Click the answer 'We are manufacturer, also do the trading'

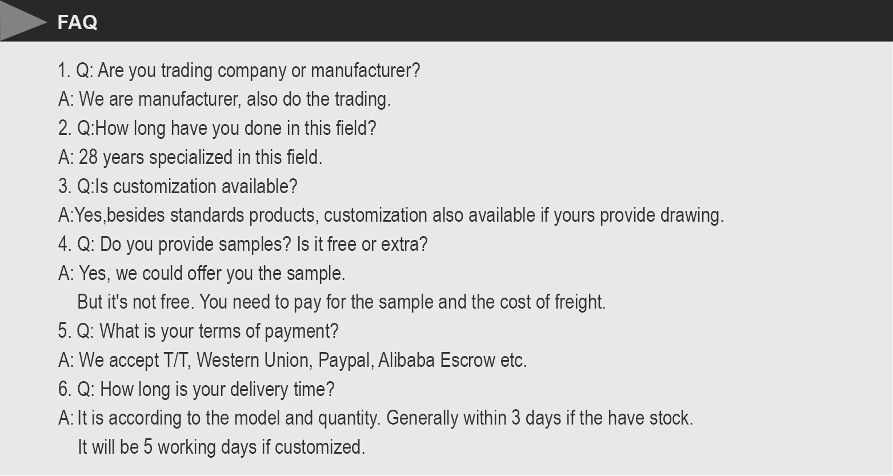pos(225,99)
